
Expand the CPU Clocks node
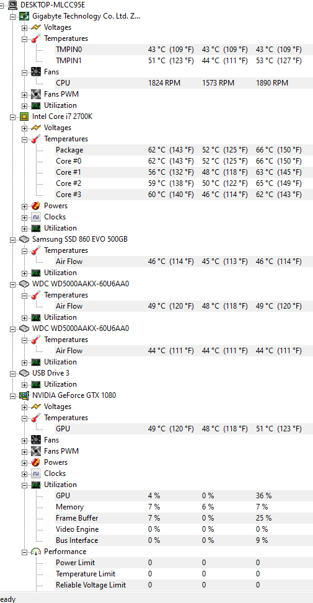click(25, 218)
